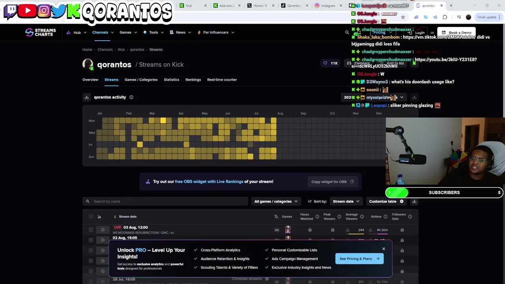Click See Pricing & Plans button
505x284 pixels.
(x=359, y=259)
